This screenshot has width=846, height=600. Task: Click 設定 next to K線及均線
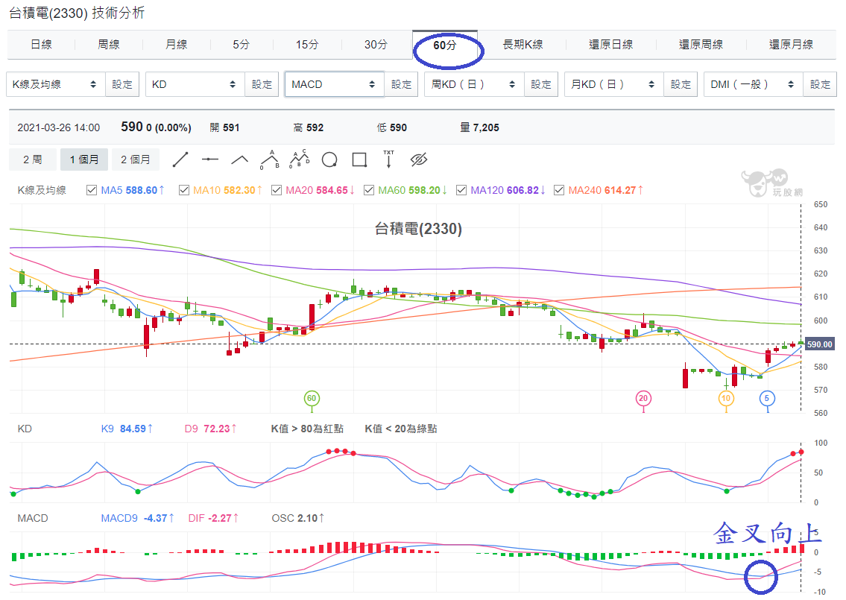[122, 84]
